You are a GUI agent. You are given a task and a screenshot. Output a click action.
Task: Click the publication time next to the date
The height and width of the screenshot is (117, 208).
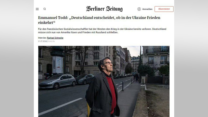(x=51, y=41)
